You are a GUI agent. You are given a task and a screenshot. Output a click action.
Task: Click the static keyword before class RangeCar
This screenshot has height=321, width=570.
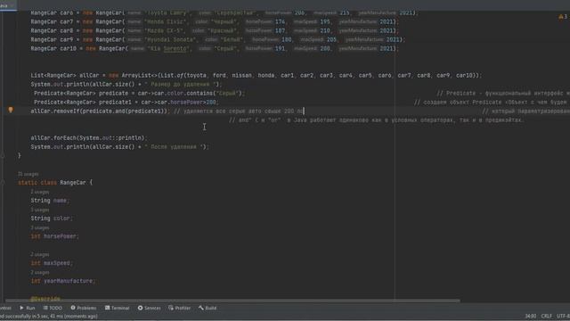pyautogui.click(x=28, y=182)
